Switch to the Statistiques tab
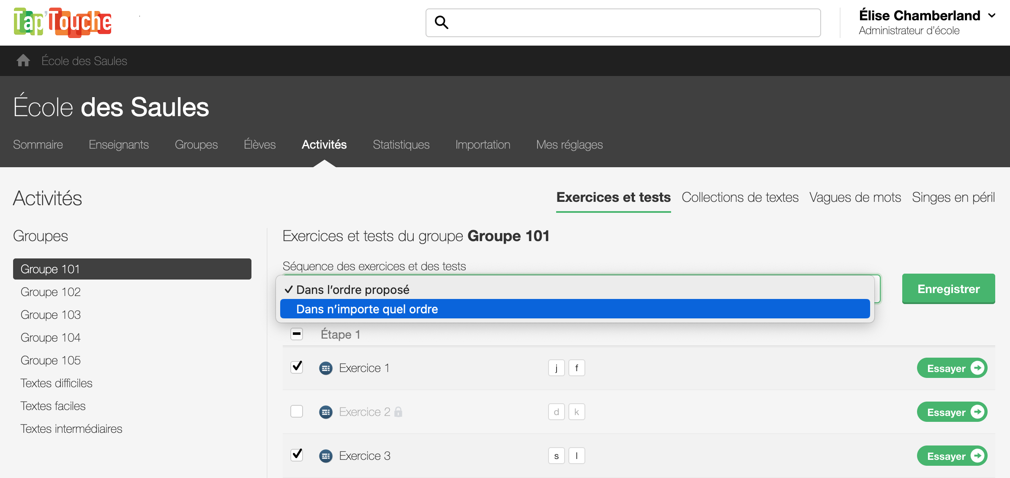 (x=401, y=144)
